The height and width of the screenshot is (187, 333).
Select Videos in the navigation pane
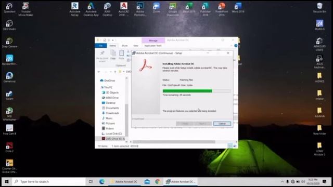click(108, 128)
